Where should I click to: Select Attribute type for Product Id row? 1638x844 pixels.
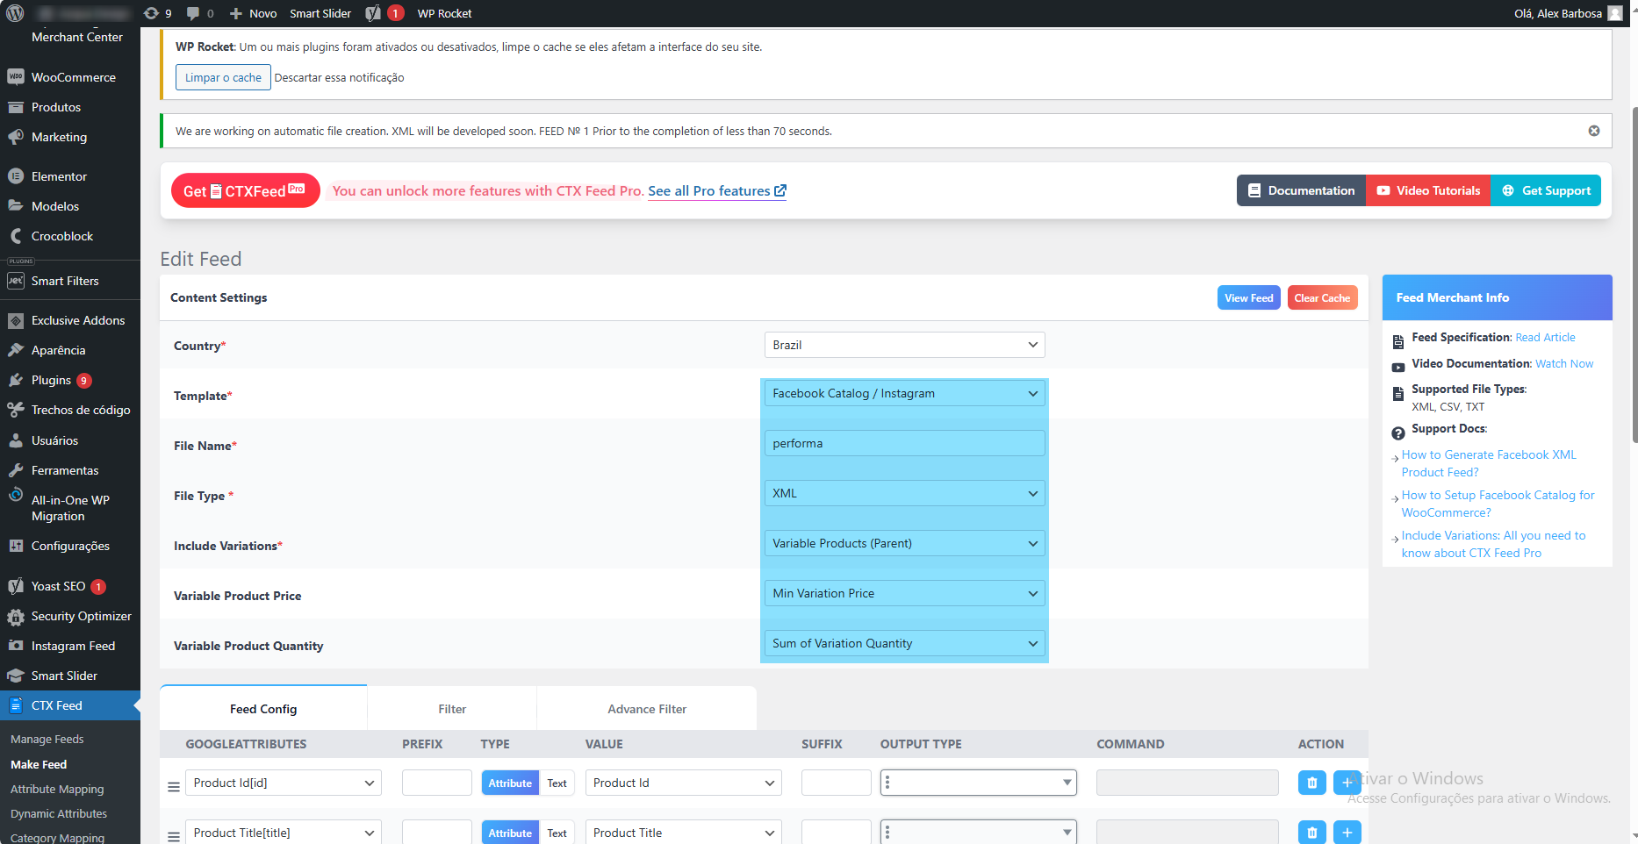click(x=509, y=783)
